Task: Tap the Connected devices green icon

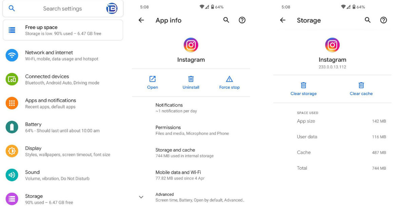Action: [12, 79]
